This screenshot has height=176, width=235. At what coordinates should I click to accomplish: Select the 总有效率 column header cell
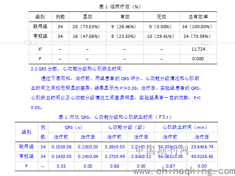198,17
